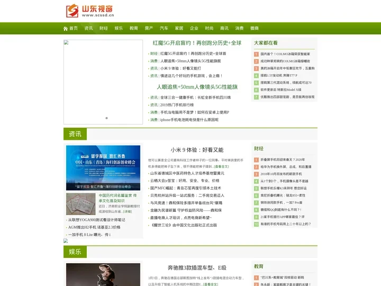Click the 留学报国 智汇齐鲁 summit banner image
This screenshot has height=286, width=381.
tap(103, 168)
